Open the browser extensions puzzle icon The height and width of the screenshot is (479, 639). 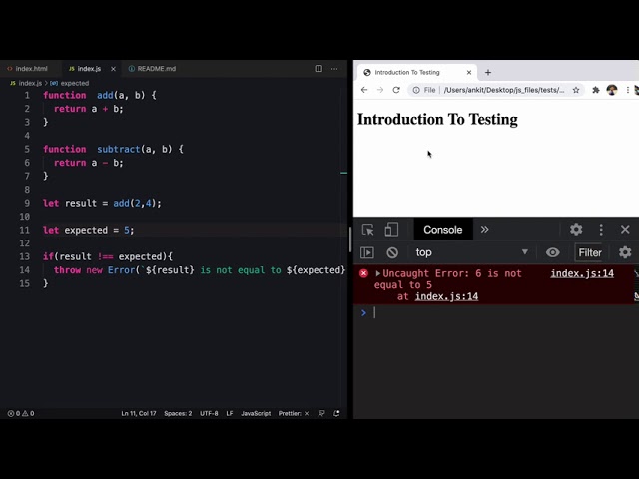596,90
